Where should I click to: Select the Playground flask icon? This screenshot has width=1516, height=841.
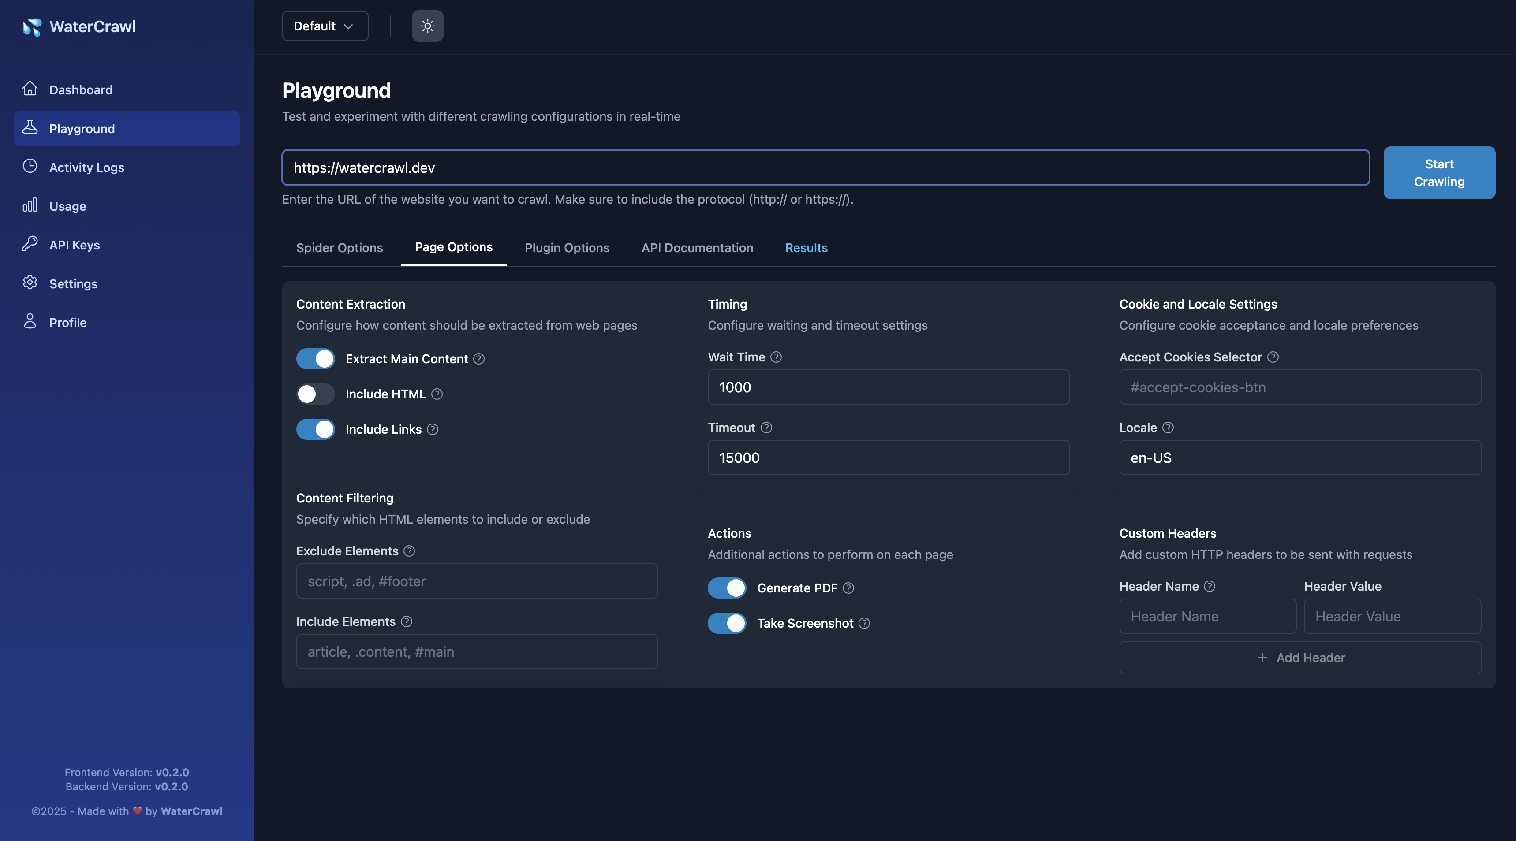[30, 128]
